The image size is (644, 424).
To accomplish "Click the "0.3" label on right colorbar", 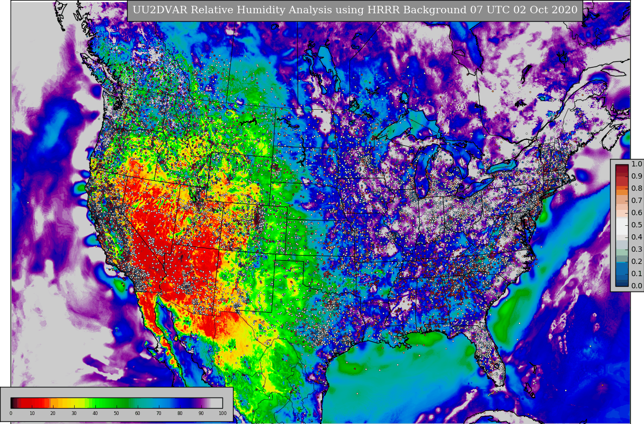I will pos(637,250).
